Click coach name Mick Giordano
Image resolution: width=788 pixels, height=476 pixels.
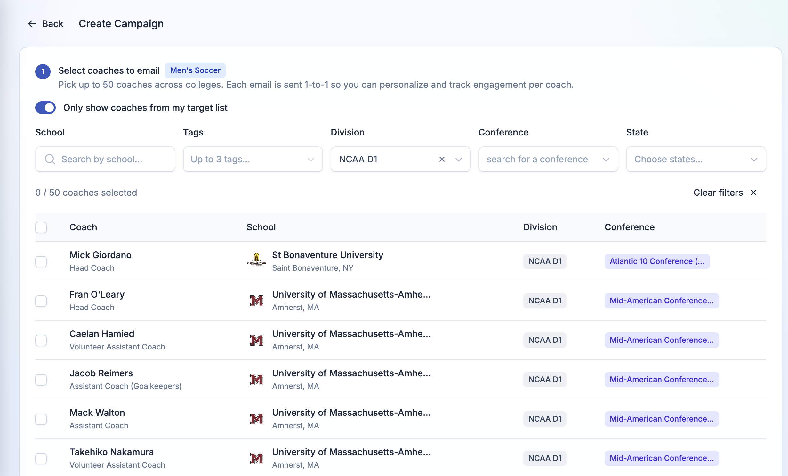coord(101,255)
